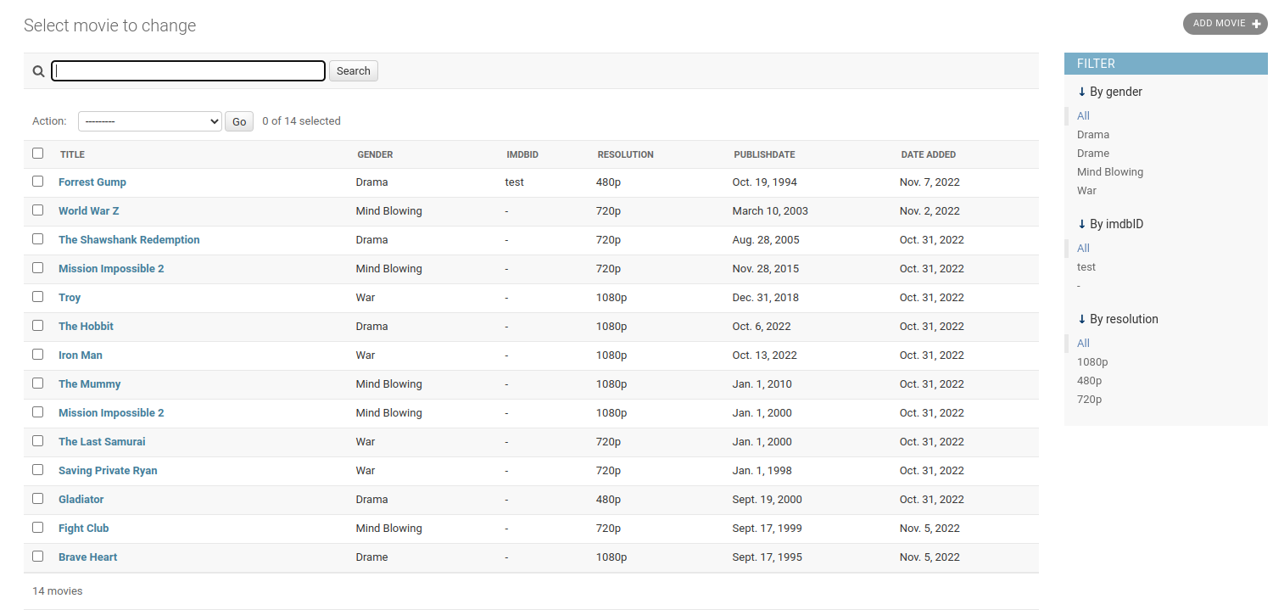The height and width of the screenshot is (610, 1273).
Task: Click the 'Dec. 31, 2018' publish date cell
Action: click(766, 298)
